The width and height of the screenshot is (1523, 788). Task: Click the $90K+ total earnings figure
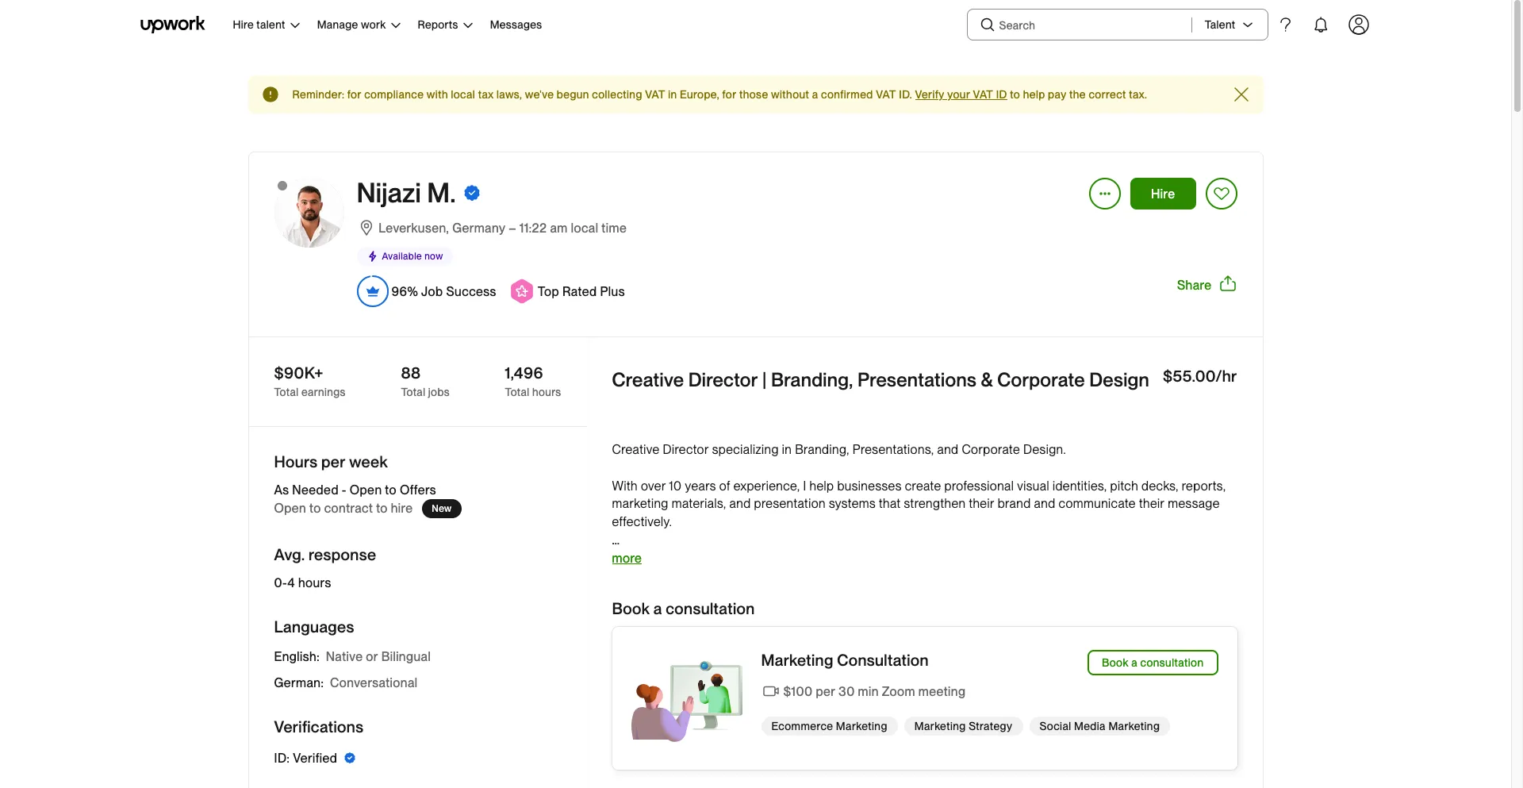coord(298,373)
